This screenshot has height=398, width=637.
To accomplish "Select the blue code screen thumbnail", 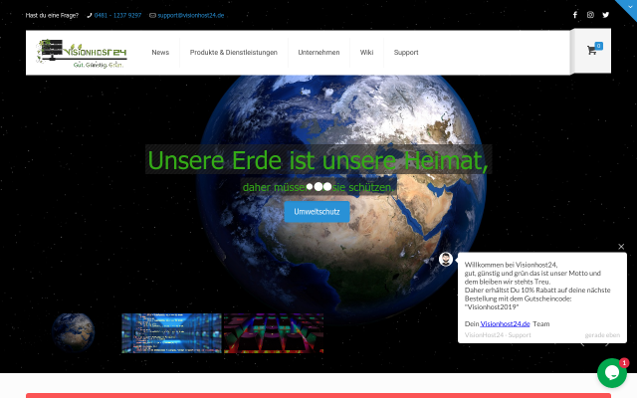I will pos(170,333).
